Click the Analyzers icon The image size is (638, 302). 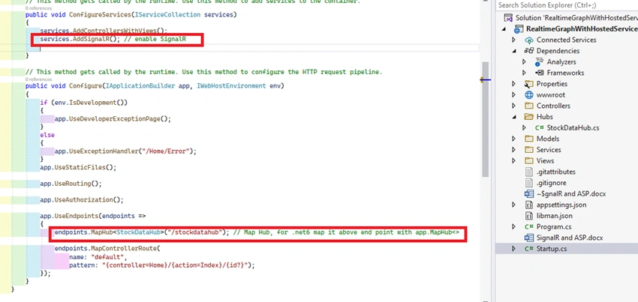(540, 61)
